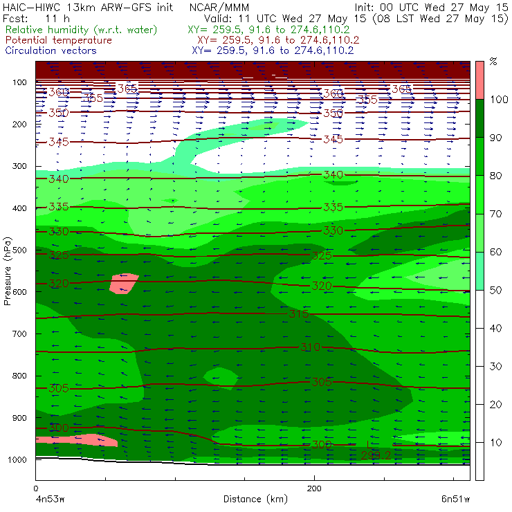
Task: Click the darkest green 90–100 color bar segment
Action: (479, 118)
